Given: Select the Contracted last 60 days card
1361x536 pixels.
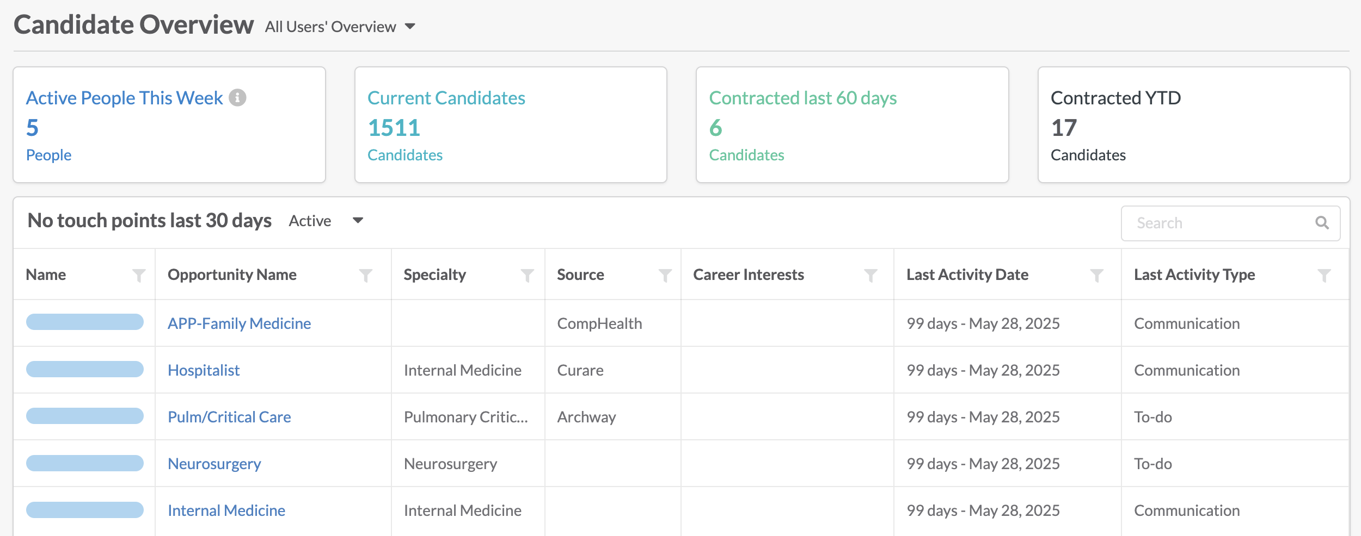Looking at the screenshot, I should tap(853, 125).
